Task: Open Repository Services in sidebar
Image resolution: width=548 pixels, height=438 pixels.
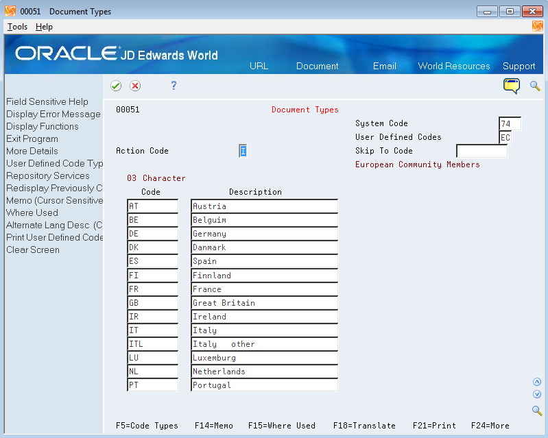Action: (x=48, y=175)
